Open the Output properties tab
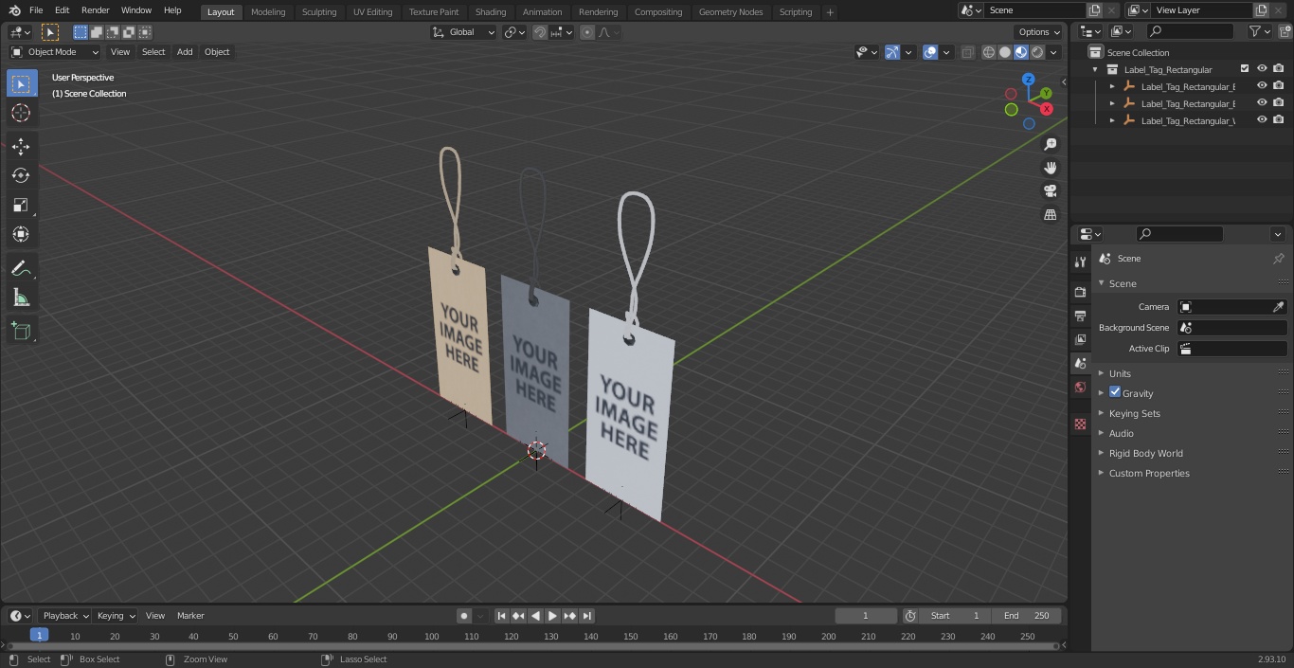Viewport: 1294px width, 668px height. 1080,316
